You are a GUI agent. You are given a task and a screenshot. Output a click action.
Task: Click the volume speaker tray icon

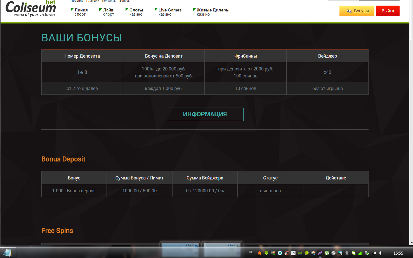(381, 253)
